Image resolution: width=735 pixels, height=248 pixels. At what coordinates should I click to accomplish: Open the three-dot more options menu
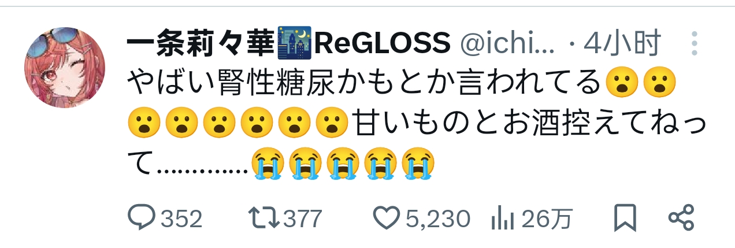click(x=695, y=44)
